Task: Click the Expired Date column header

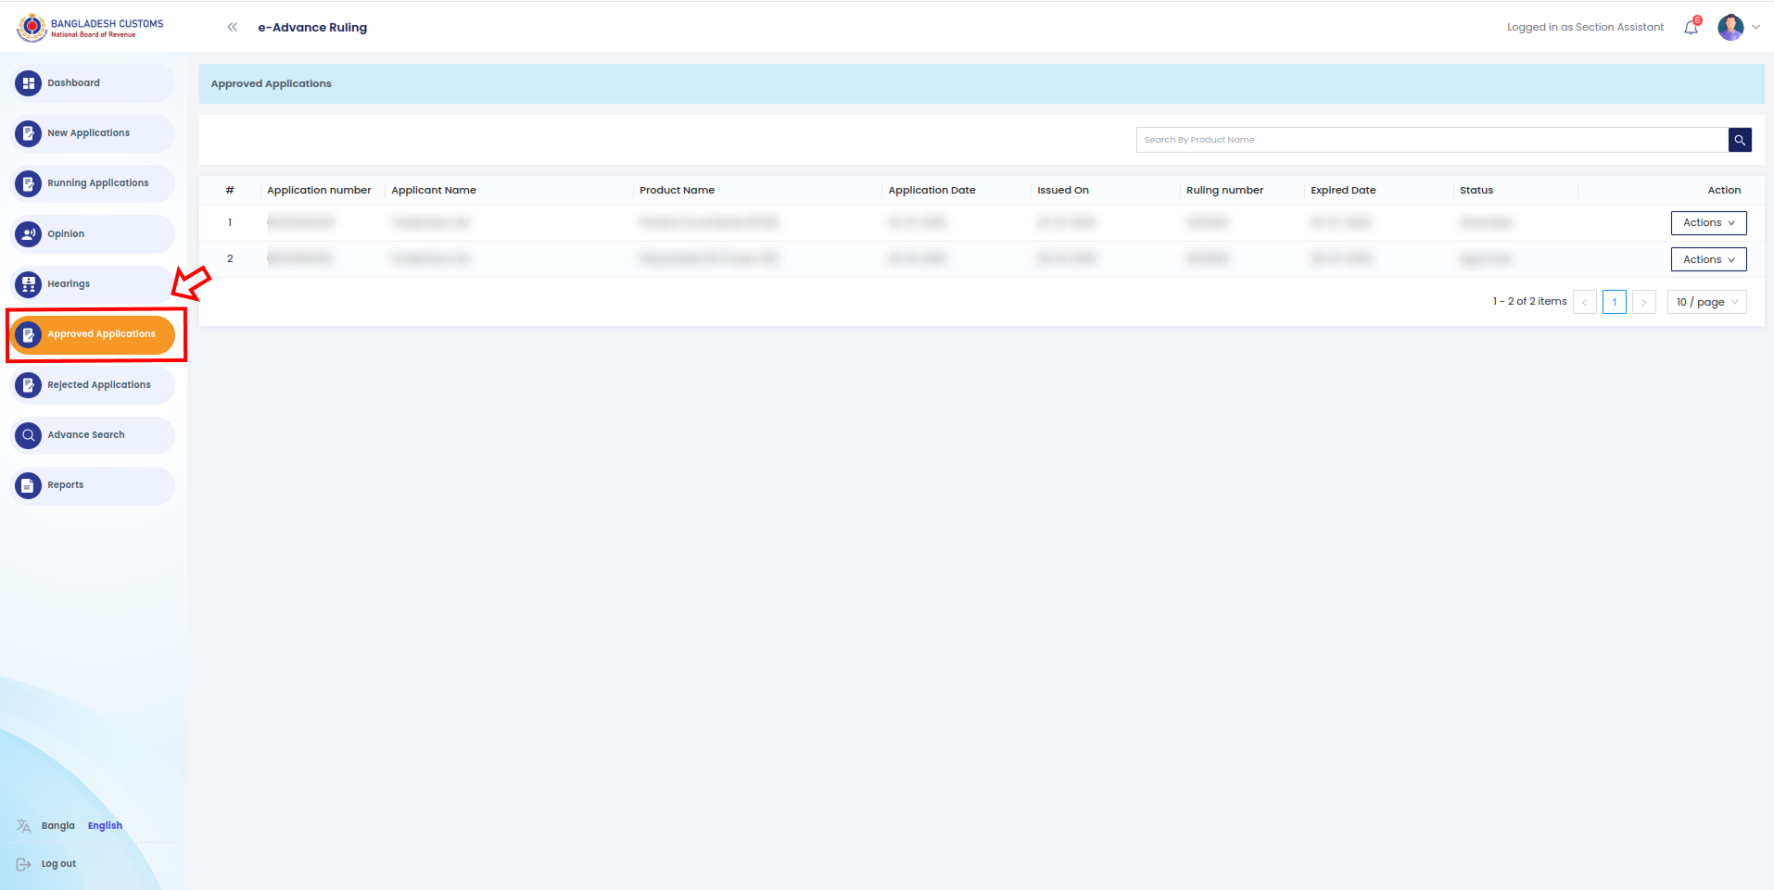Action: 1343,190
